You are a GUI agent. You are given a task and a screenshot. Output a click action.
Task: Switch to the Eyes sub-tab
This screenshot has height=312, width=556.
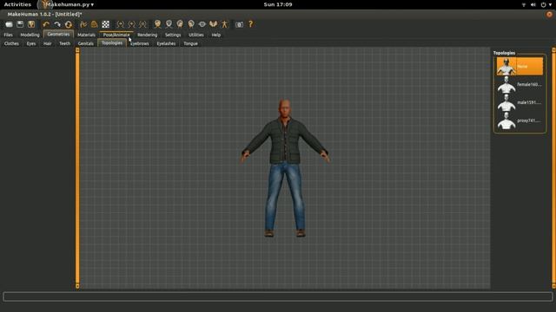click(x=31, y=43)
